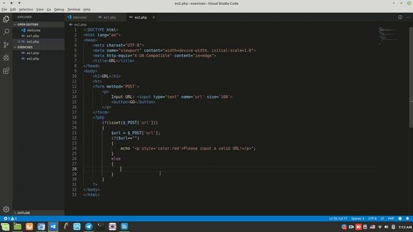Open notifications bell in status bar
Image resolution: width=413 pixels, height=232 pixels.
click(x=407, y=218)
